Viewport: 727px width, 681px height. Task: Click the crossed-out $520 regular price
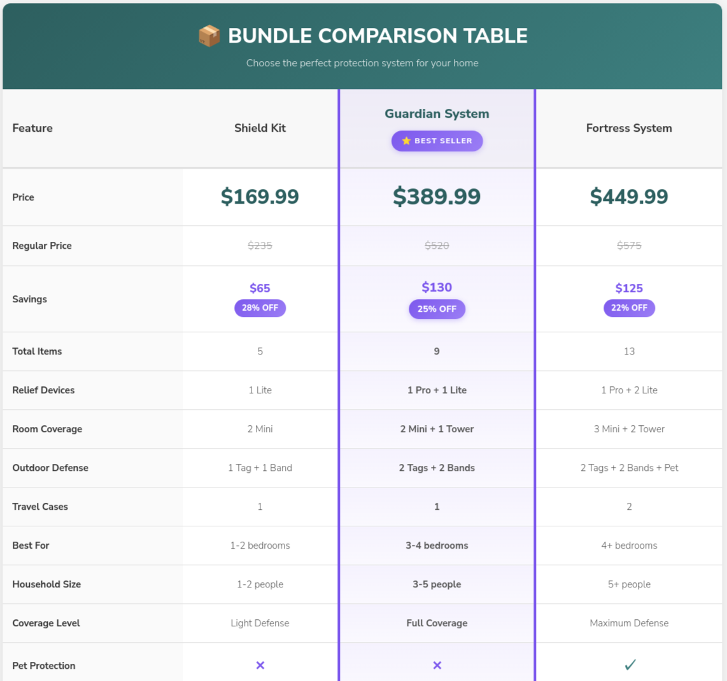click(437, 246)
